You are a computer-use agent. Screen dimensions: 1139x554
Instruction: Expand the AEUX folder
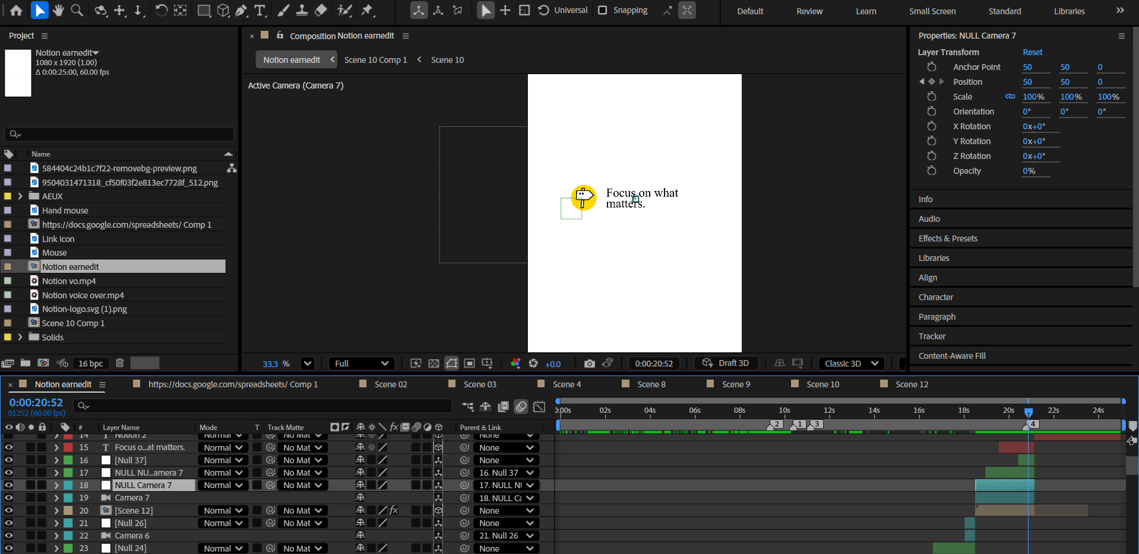20,196
